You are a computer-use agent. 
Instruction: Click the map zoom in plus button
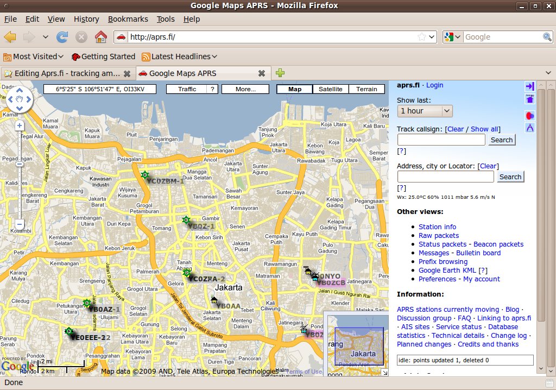20,125
